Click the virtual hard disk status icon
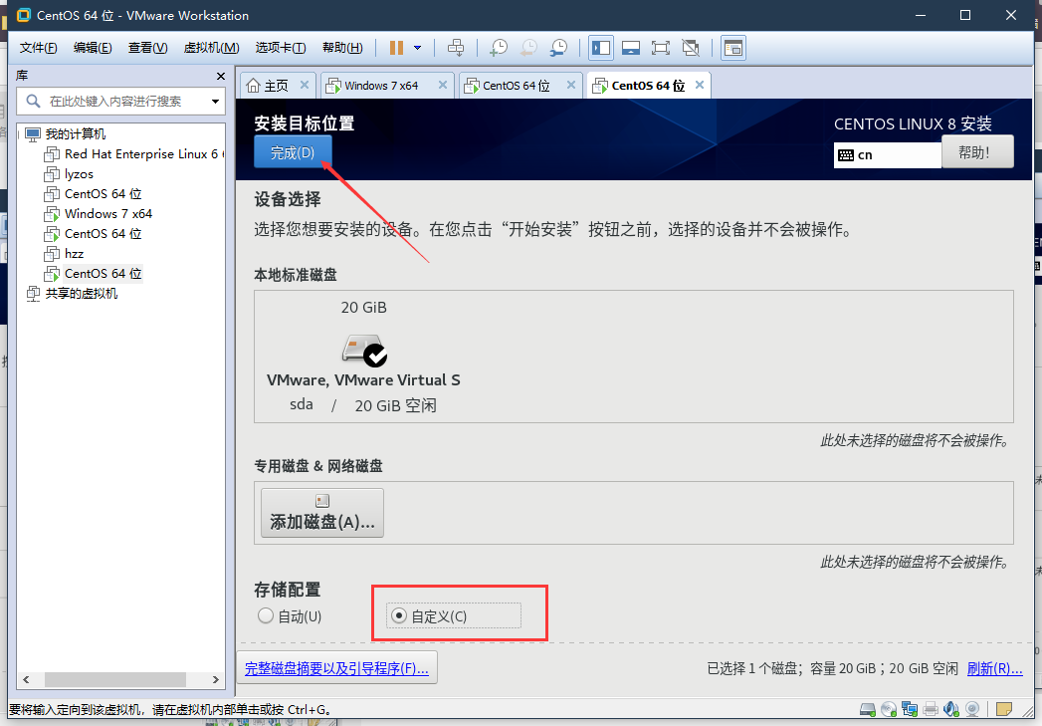Screen dimensions: 1042x726 (x=867, y=709)
